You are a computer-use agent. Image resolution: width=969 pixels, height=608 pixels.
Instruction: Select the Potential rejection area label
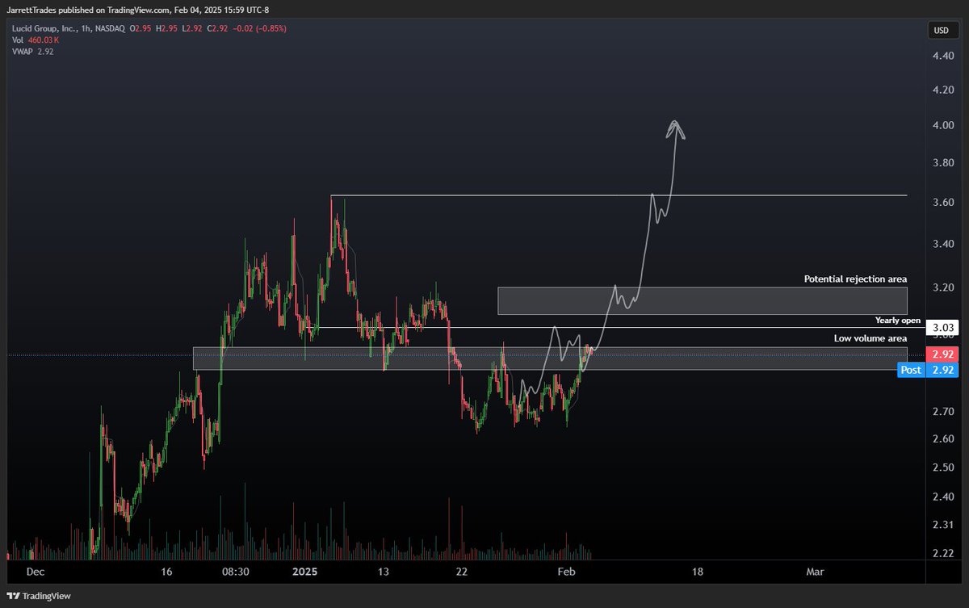point(855,279)
